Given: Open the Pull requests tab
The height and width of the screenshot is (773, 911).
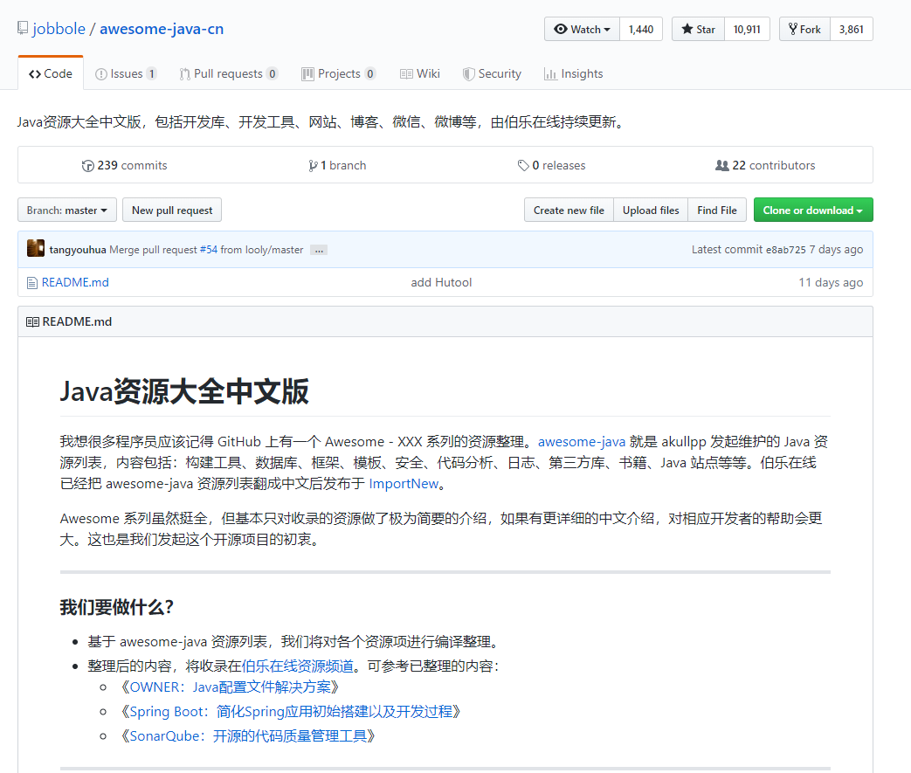Looking at the screenshot, I should coord(228,74).
